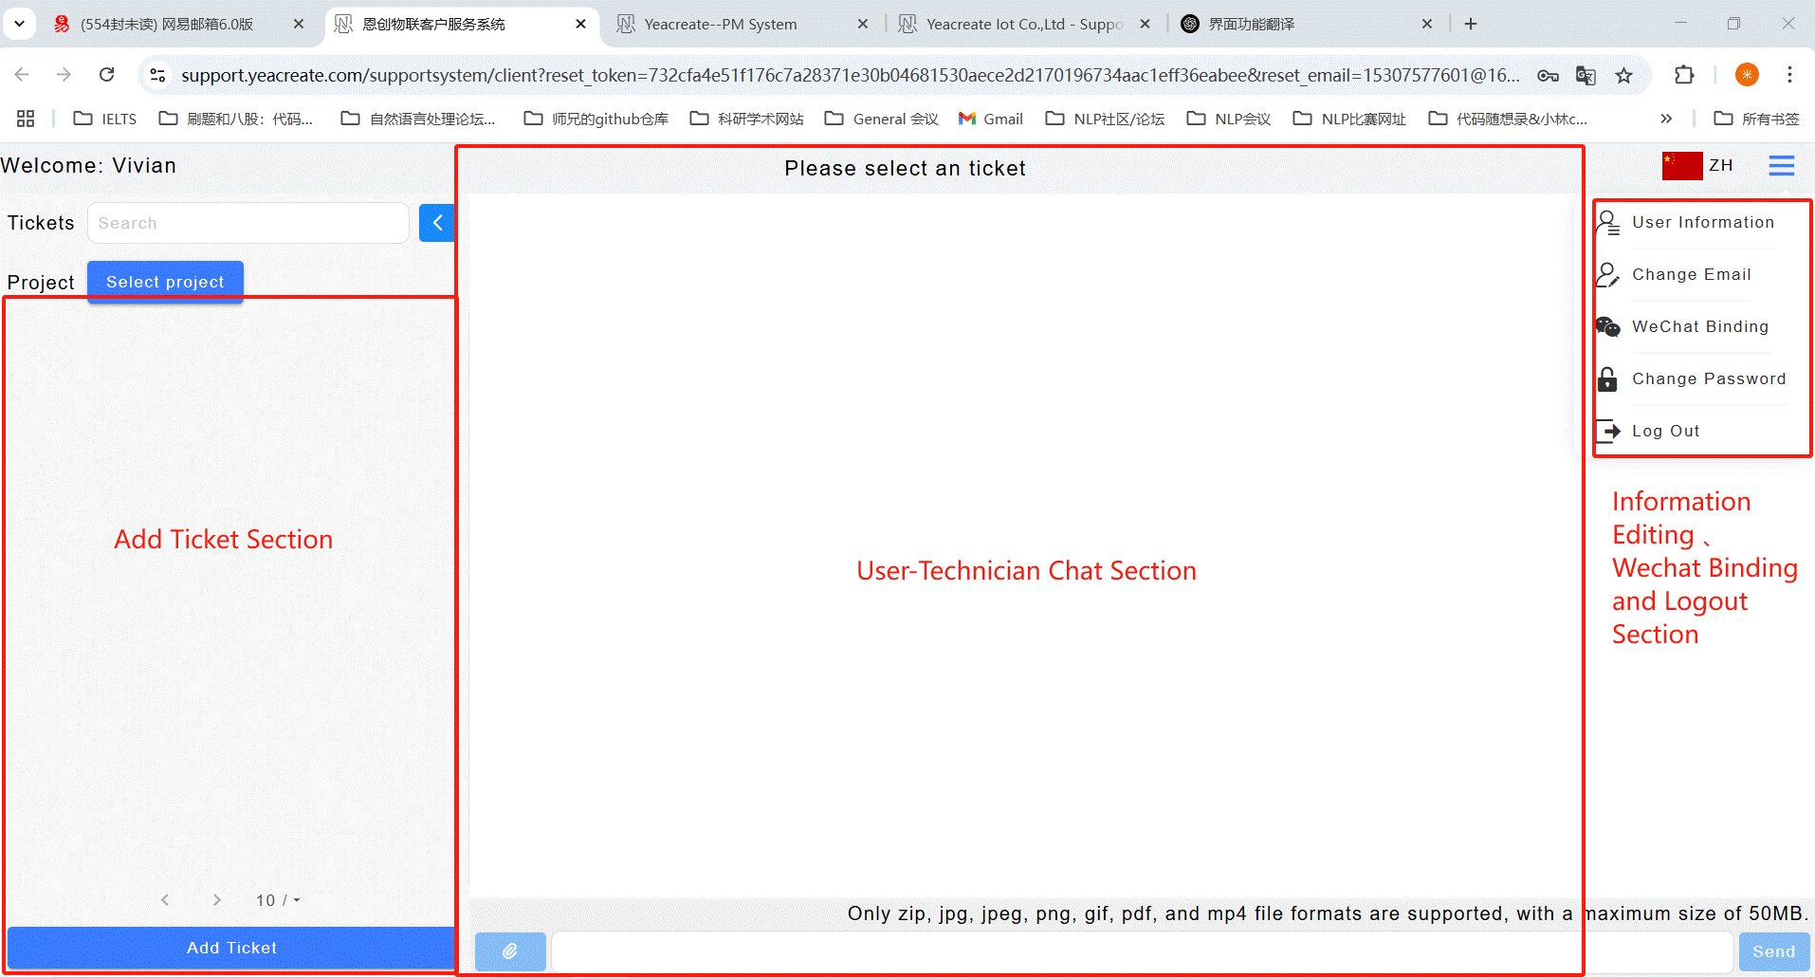Click the Tickets search field

(248, 223)
